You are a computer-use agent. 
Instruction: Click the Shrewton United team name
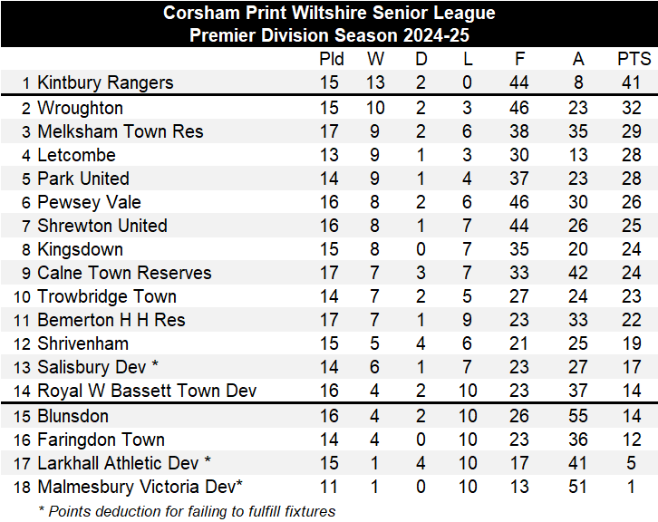[102, 226]
